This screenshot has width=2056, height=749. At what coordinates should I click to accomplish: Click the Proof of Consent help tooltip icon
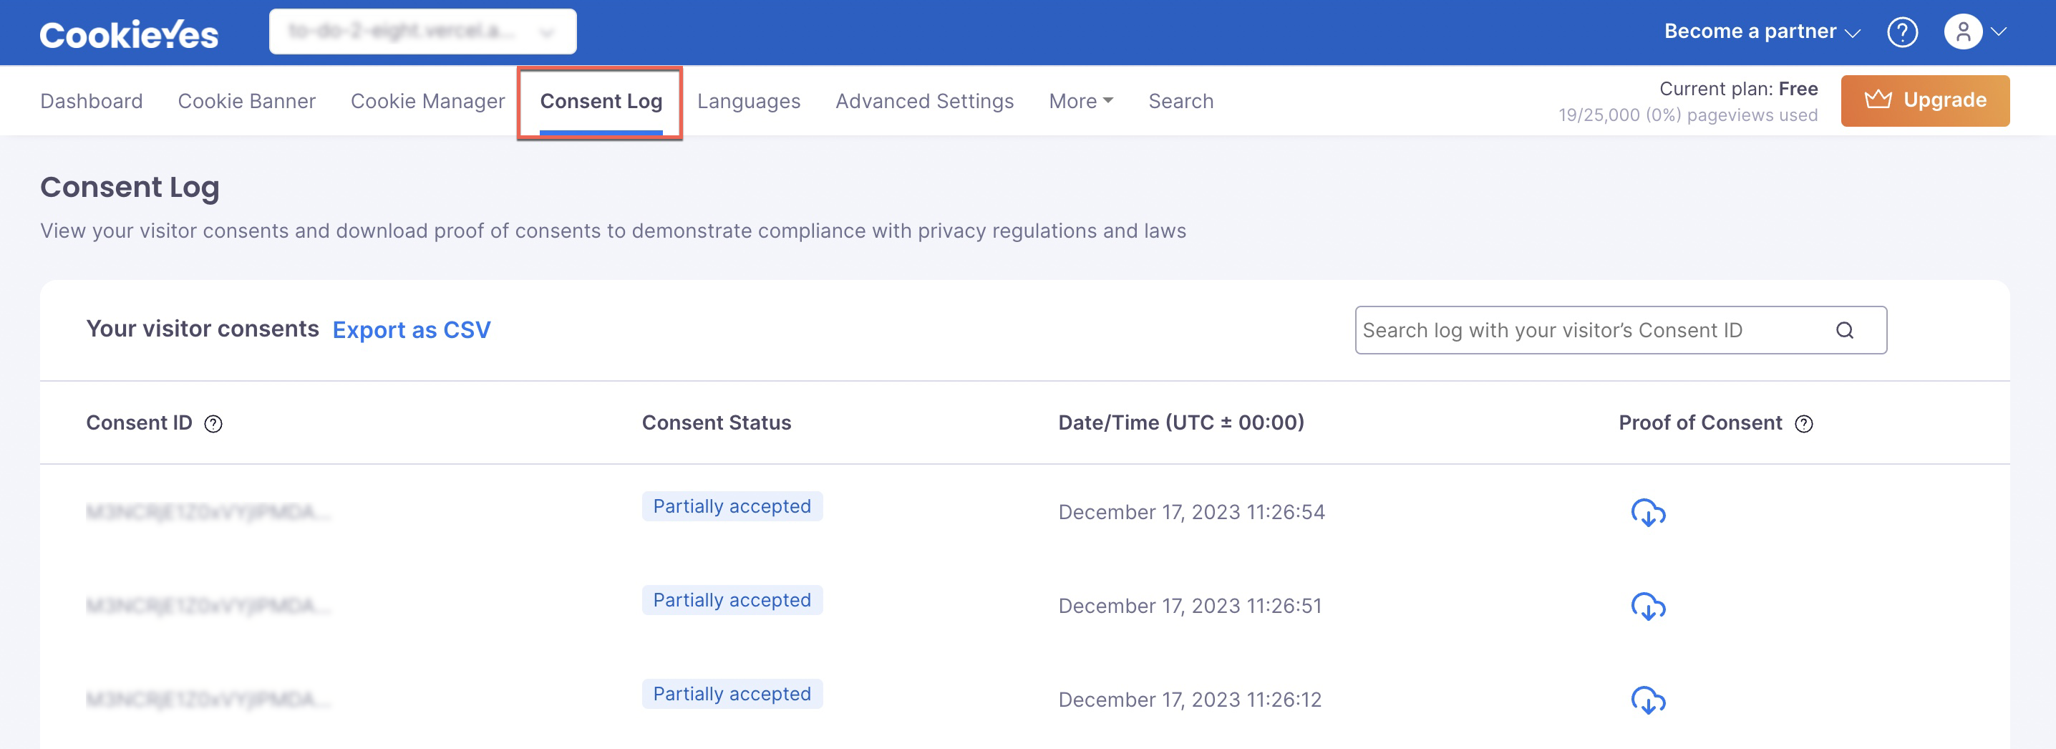[1805, 424]
